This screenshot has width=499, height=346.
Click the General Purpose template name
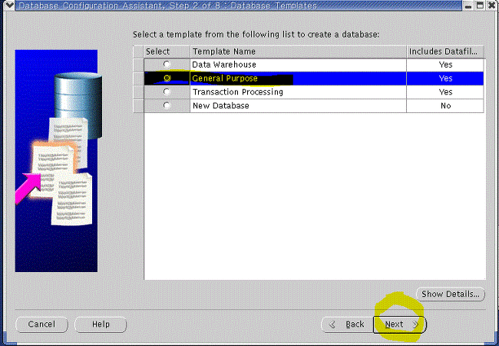tap(225, 78)
